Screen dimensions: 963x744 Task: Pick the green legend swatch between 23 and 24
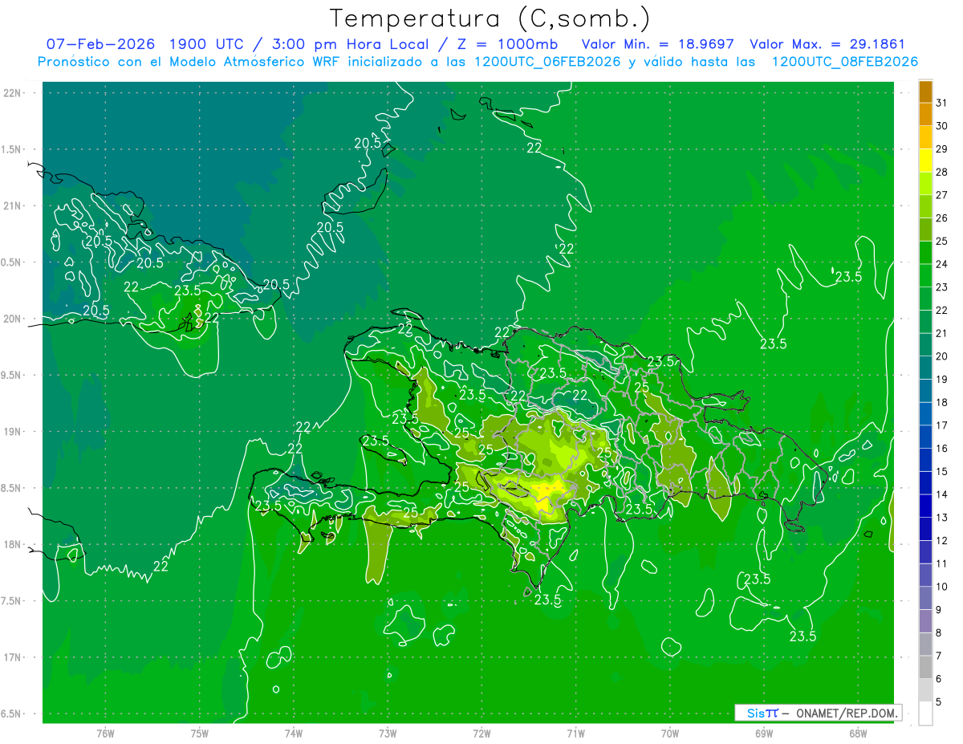tap(925, 275)
